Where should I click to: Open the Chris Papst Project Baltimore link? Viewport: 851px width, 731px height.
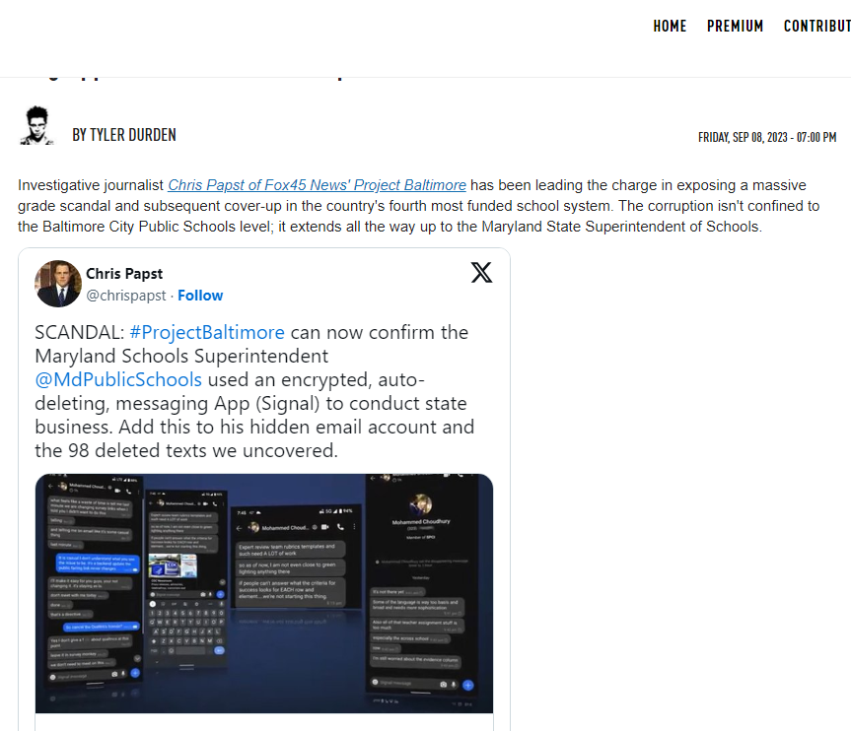pos(317,185)
